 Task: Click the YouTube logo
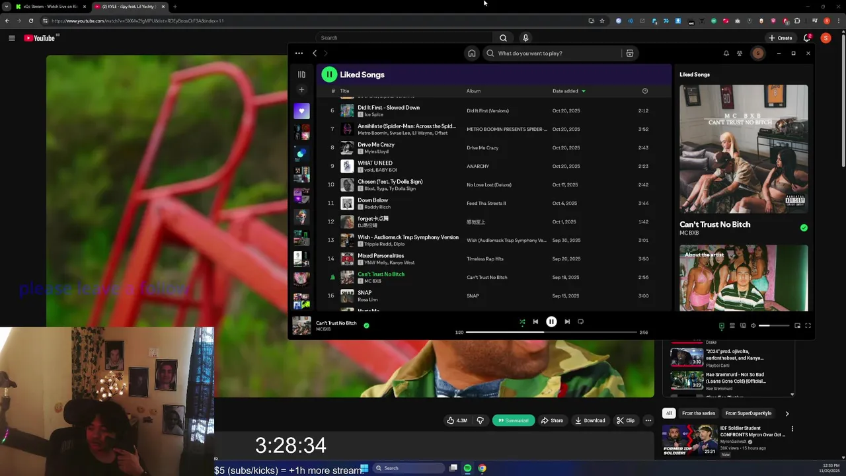(40, 38)
